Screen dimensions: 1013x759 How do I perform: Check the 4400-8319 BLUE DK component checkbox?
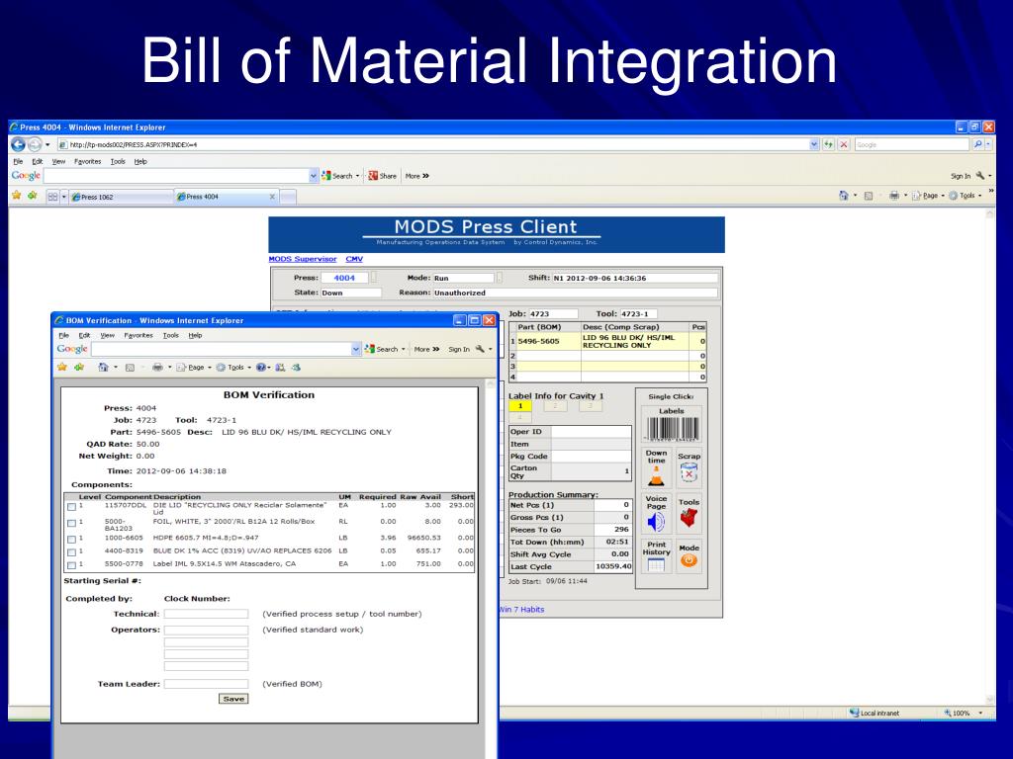(71, 552)
